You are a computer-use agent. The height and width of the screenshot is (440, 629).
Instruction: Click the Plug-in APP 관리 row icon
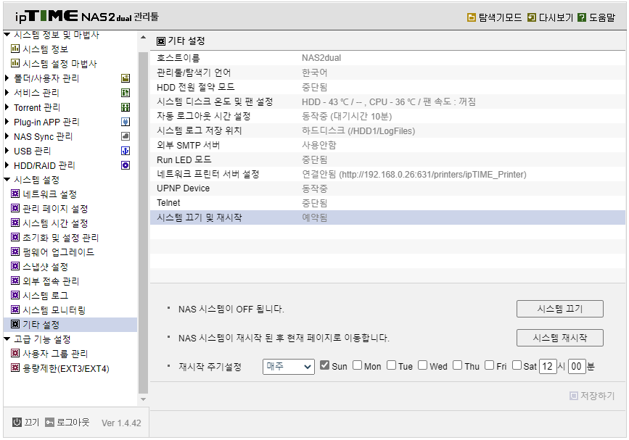(126, 122)
